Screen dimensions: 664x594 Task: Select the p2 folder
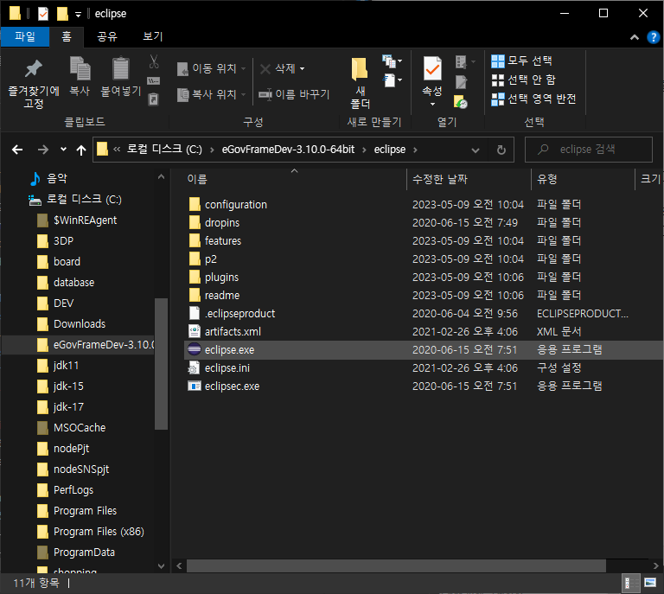(424, 259)
